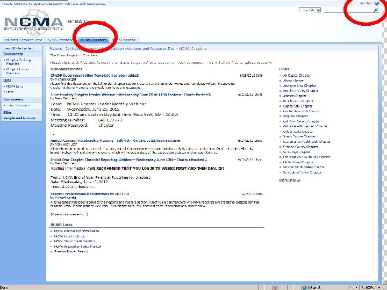This screenshot has width=387, height=290.
Task: Click the NCMA globe logo
Action: pos(34,23)
